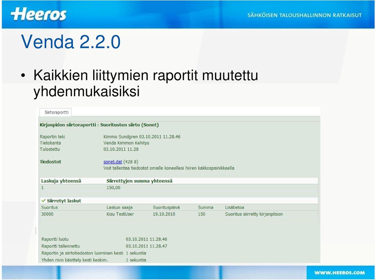Open the Siirtoraportti tab
The image size is (376, 280).
[x=55, y=112]
